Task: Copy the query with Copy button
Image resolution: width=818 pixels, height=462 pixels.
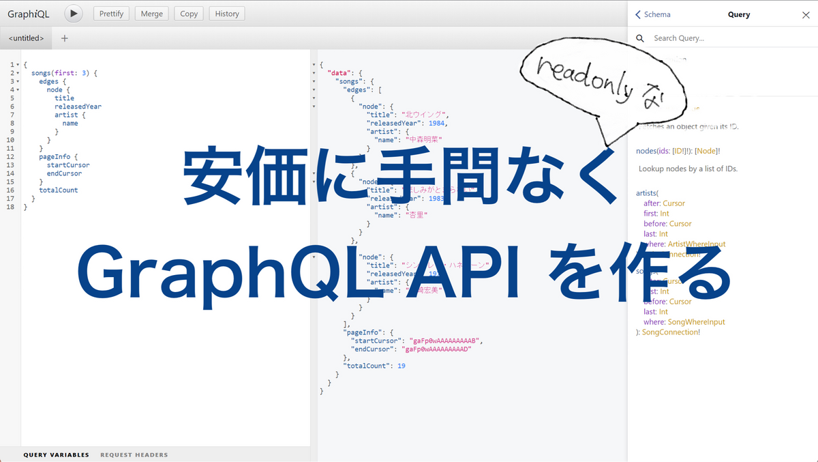Action: tap(189, 14)
